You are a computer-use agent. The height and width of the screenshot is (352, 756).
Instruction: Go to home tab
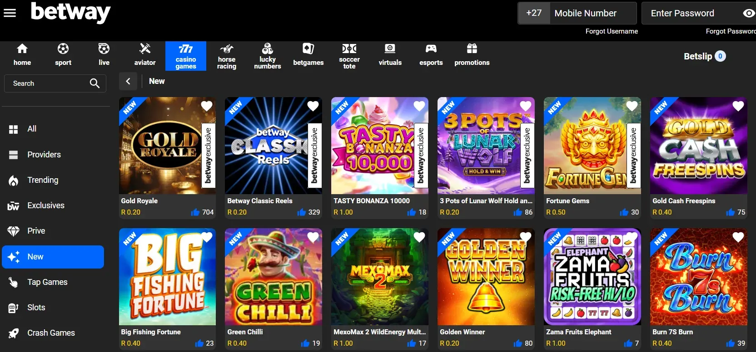[22, 55]
